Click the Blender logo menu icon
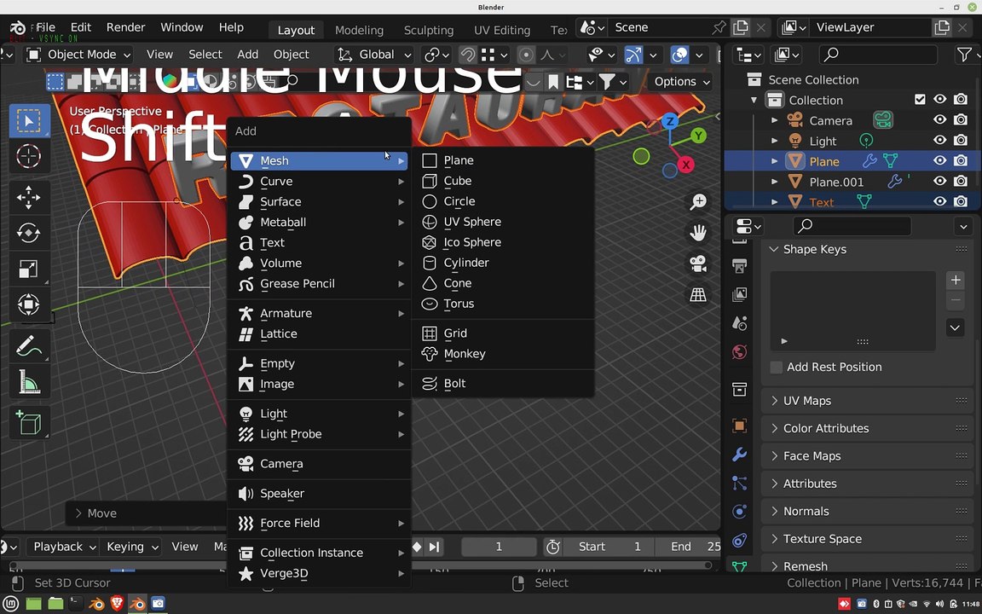 [18, 27]
